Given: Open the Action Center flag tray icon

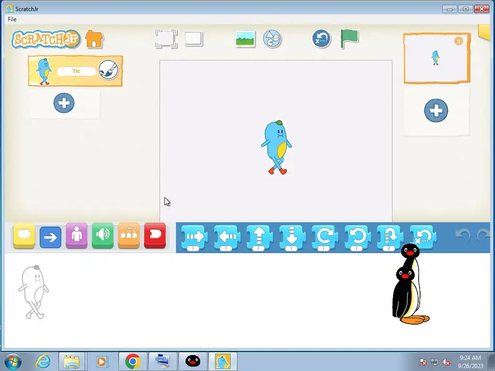Looking at the screenshot, I should (x=422, y=362).
